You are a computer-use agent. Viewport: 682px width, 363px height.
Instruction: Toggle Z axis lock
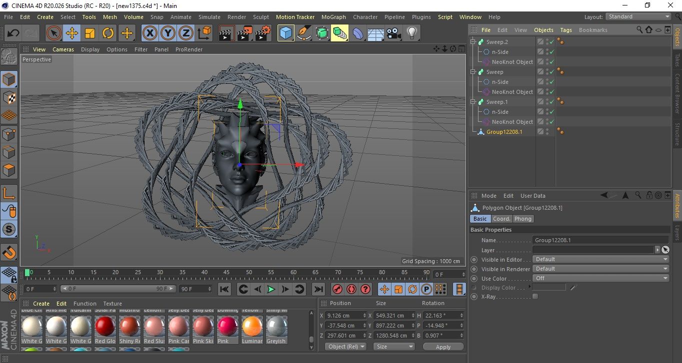pyautogui.click(x=185, y=33)
